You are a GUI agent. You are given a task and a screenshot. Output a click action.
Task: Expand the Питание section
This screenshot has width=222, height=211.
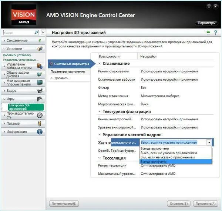[x=4, y=124]
